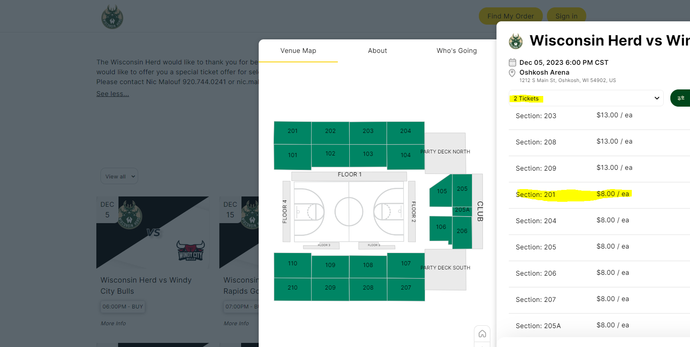
Task: Open the 2 Tickets quantity dropdown
Action: tap(586, 98)
